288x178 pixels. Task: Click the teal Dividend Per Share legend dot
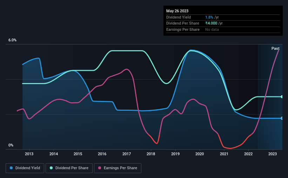(51, 168)
